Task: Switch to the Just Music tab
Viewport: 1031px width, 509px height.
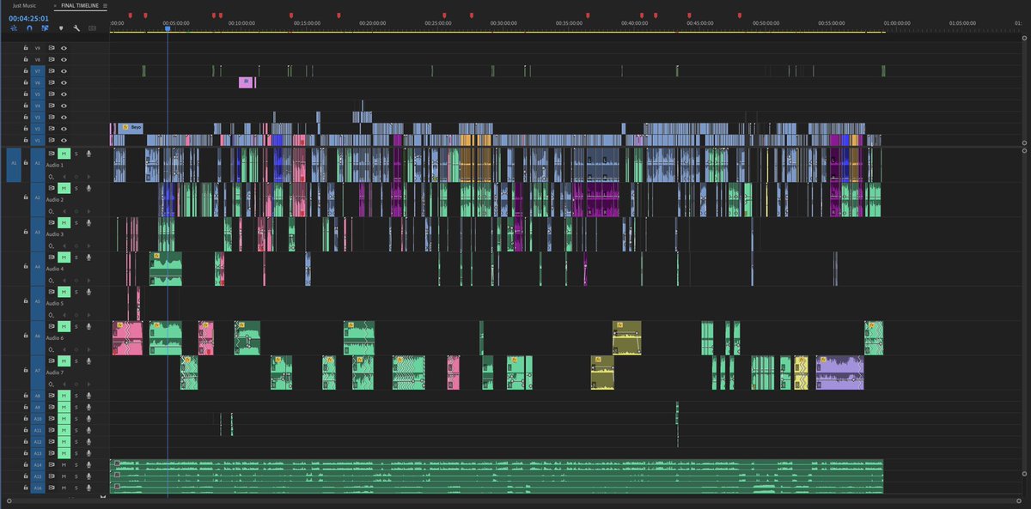Action: click(24, 5)
